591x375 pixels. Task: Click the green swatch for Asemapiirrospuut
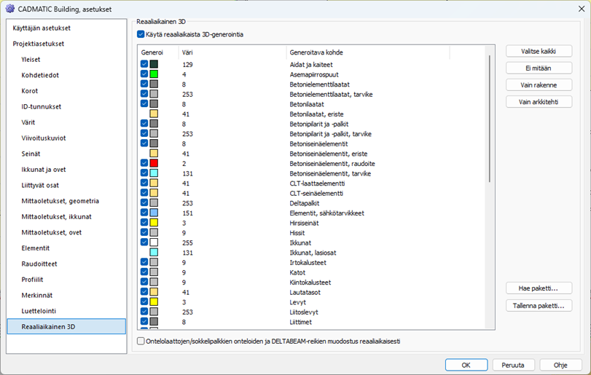pos(154,74)
